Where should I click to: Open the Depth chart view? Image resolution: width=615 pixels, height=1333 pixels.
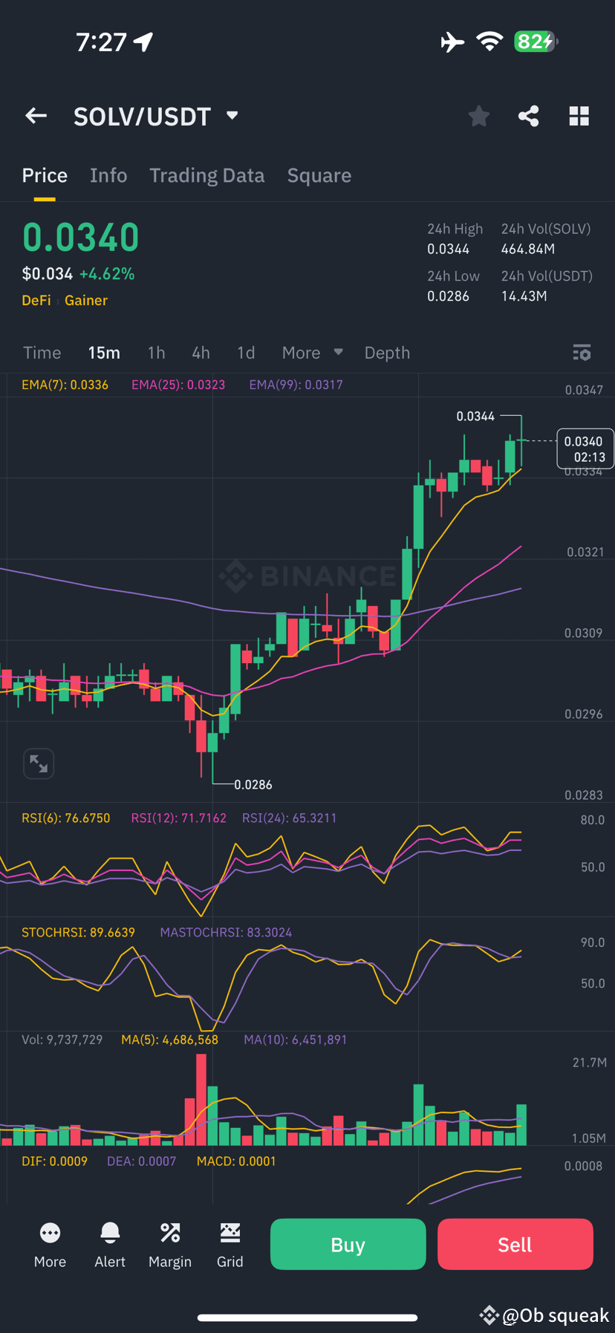coord(387,353)
